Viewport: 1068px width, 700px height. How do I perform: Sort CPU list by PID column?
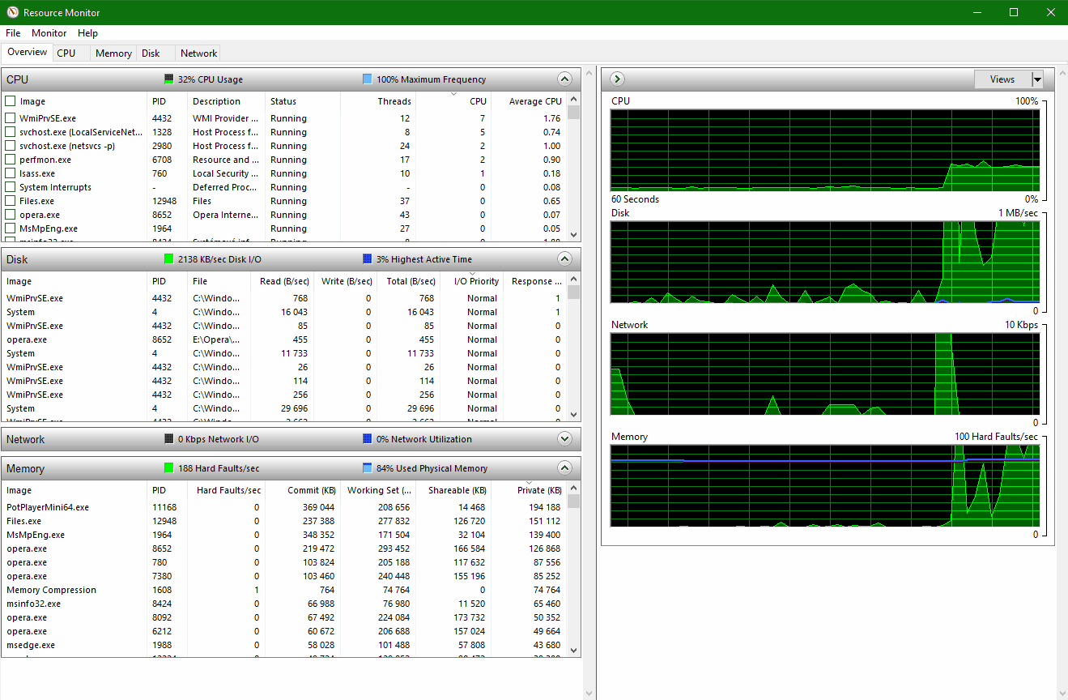pos(167,101)
